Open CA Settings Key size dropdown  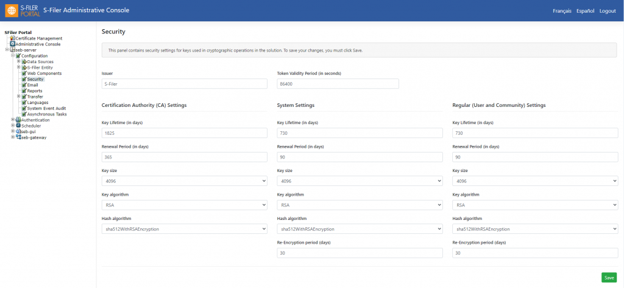185,181
